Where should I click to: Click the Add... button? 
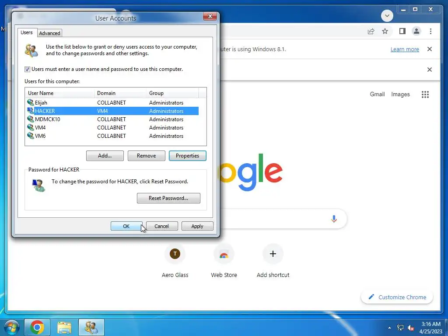coord(105,156)
